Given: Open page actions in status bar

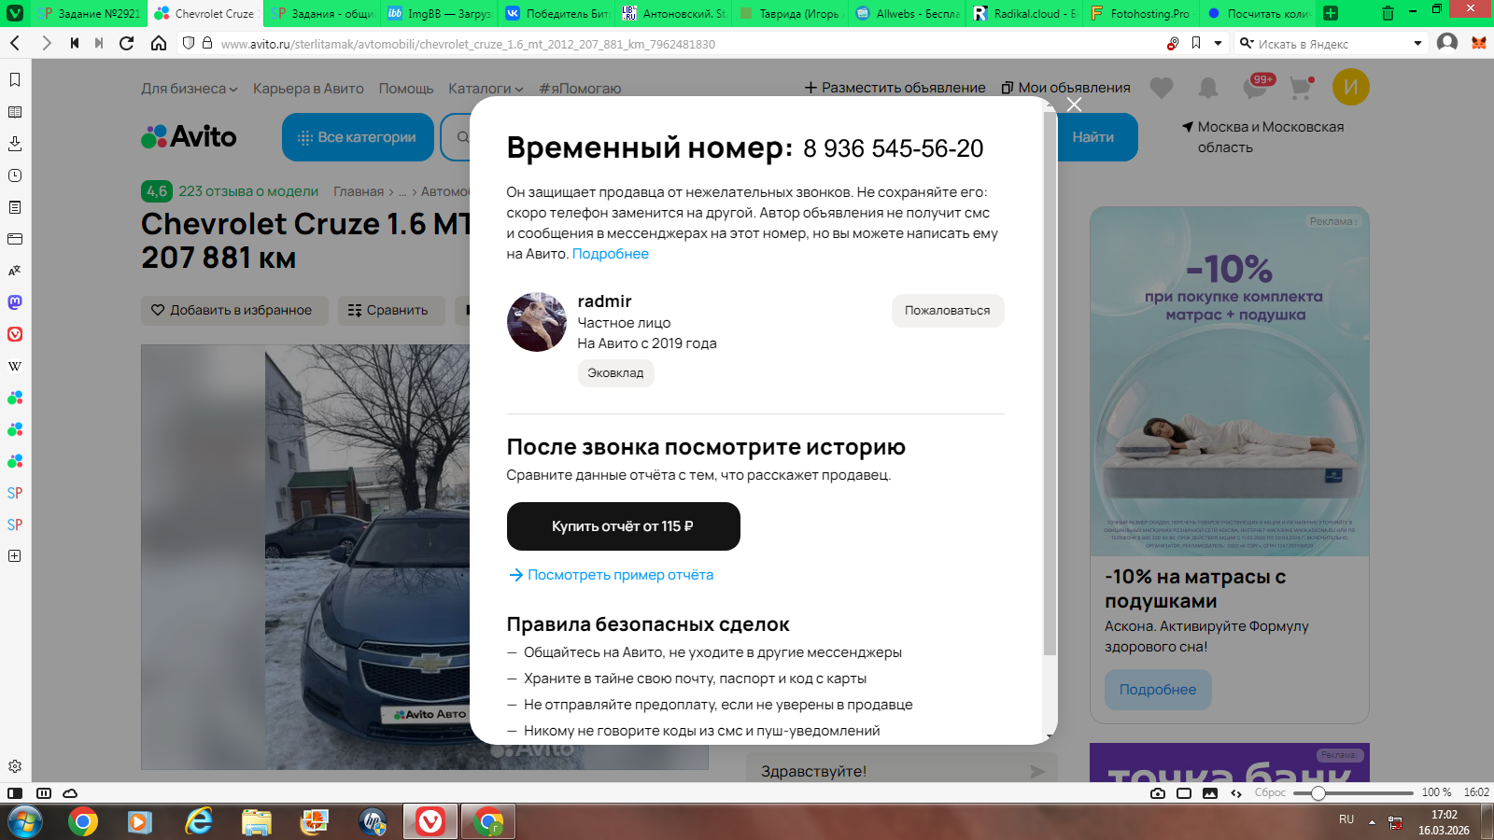Looking at the screenshot, I should pyautogui.click(x=1236, y=793).
